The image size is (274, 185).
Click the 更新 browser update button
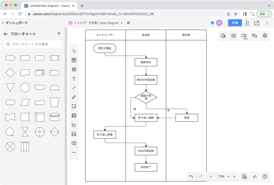click(264, 14)
